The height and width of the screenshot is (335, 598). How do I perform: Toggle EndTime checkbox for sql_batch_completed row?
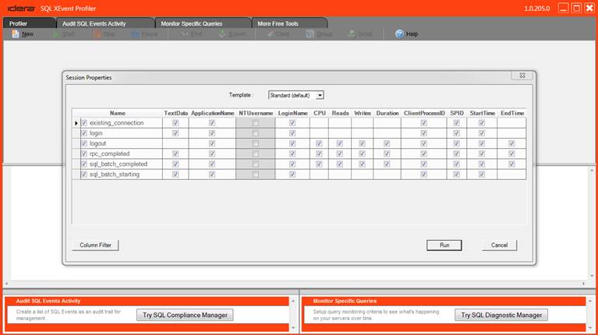[511, 164]
